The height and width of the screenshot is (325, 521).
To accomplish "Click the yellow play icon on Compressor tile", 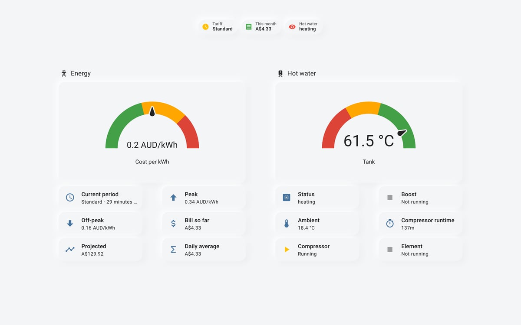I will [287, 250].
